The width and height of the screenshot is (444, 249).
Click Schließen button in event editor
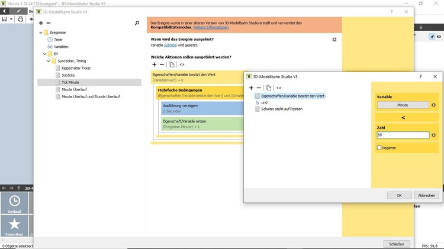[396, 244]
